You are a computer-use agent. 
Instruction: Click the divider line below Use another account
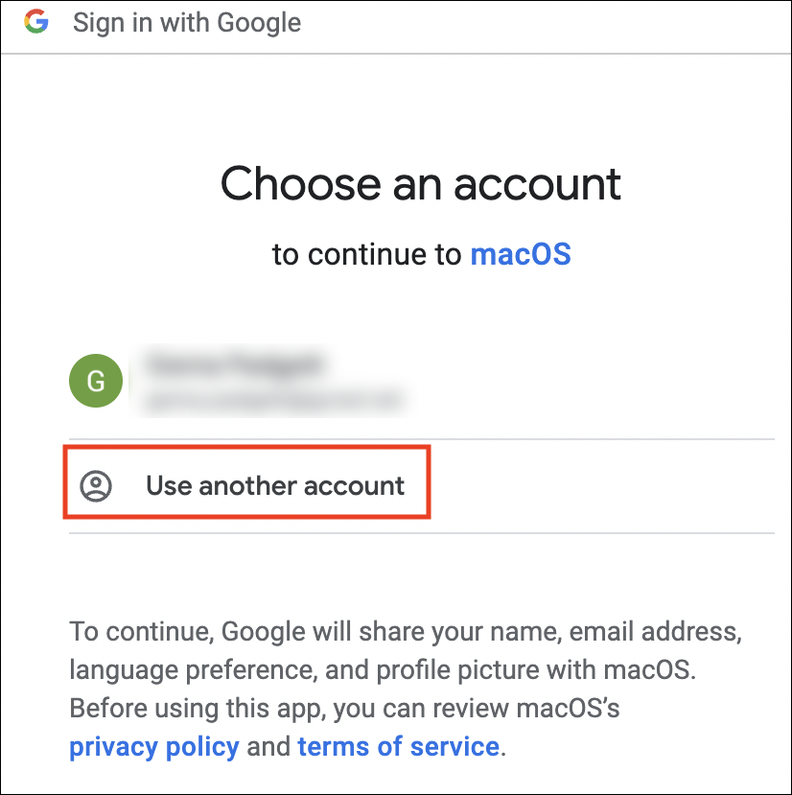(422, 533)
